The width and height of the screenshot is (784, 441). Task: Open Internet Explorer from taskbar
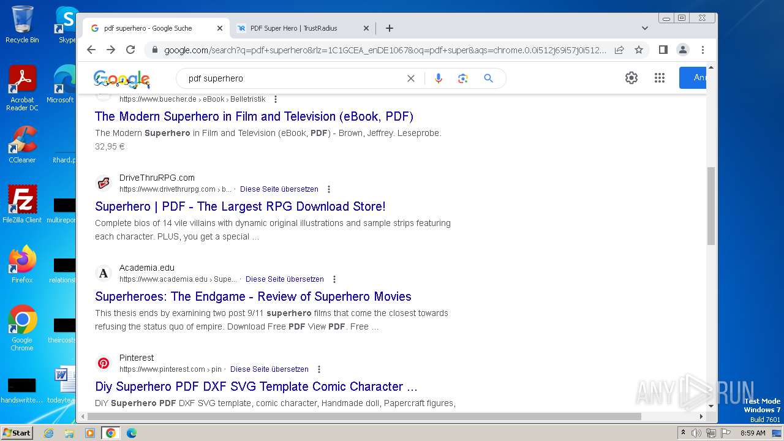(x=48, y=433)
